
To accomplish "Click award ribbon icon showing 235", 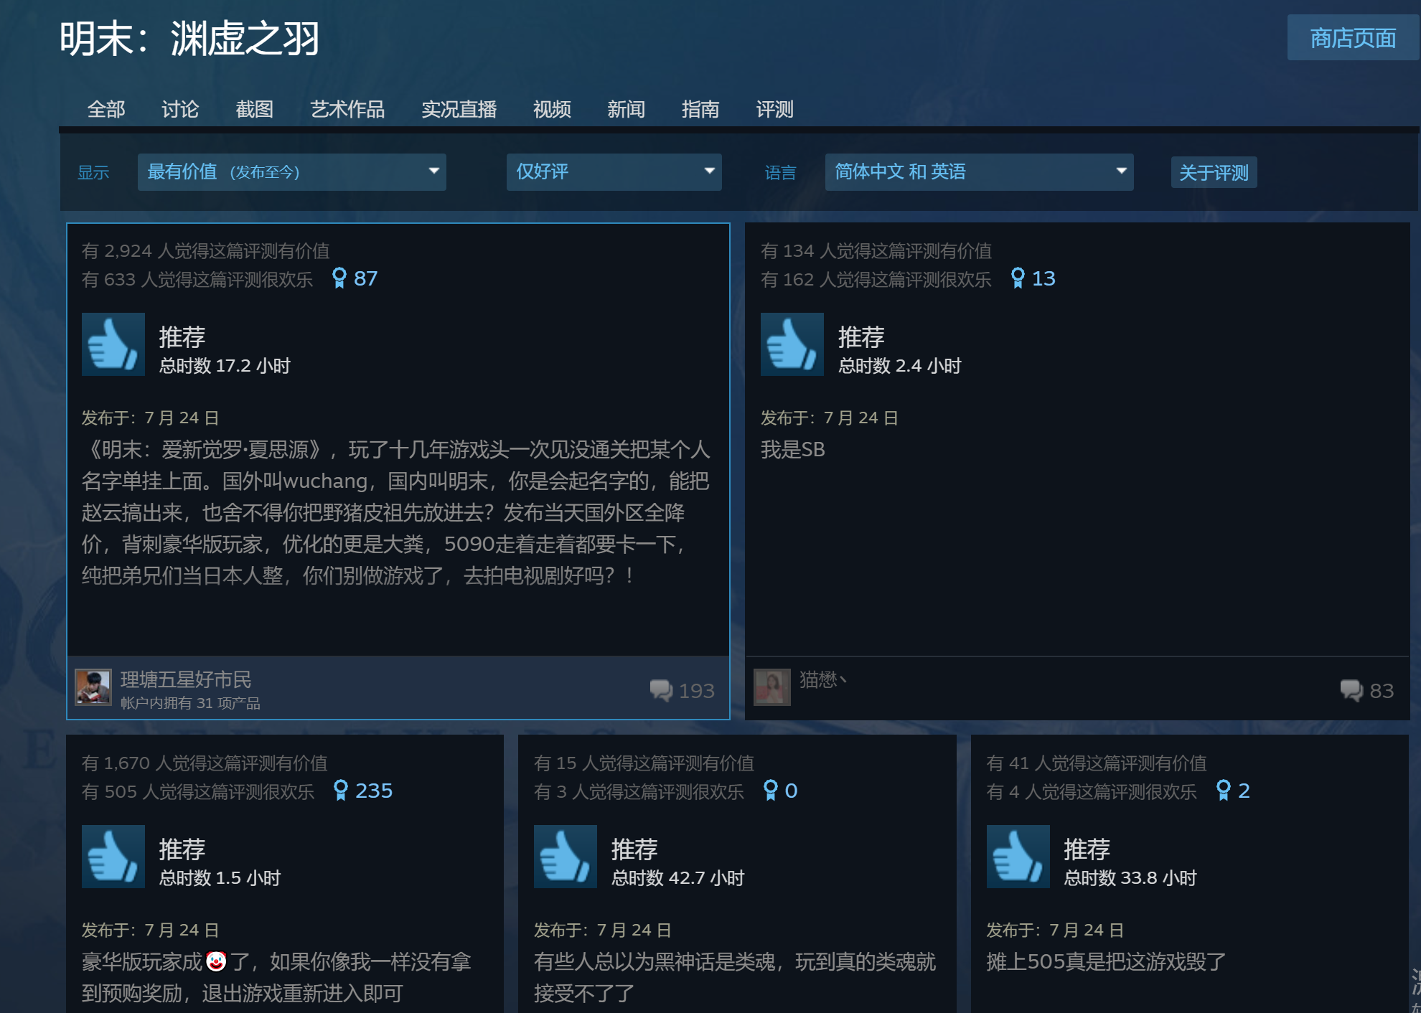I will click(341, 791).
